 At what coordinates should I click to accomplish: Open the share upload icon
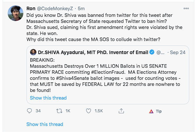point(121,111)
